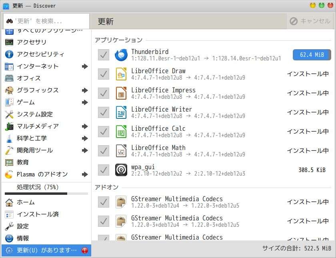Click the wpa_gui wireless icon
The width and height of the screenshot is (336, 258).
121,170
